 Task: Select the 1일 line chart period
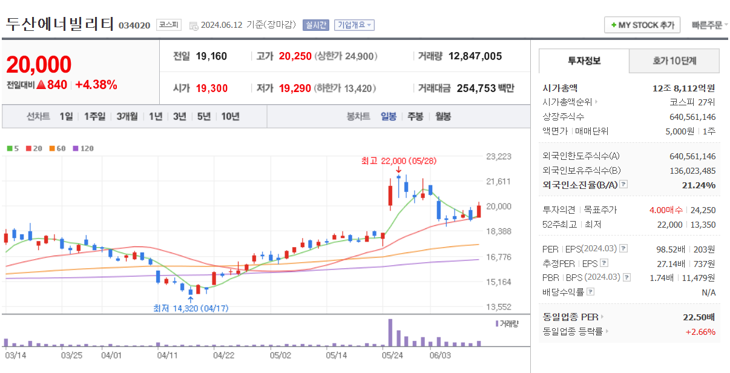(66, 116)
